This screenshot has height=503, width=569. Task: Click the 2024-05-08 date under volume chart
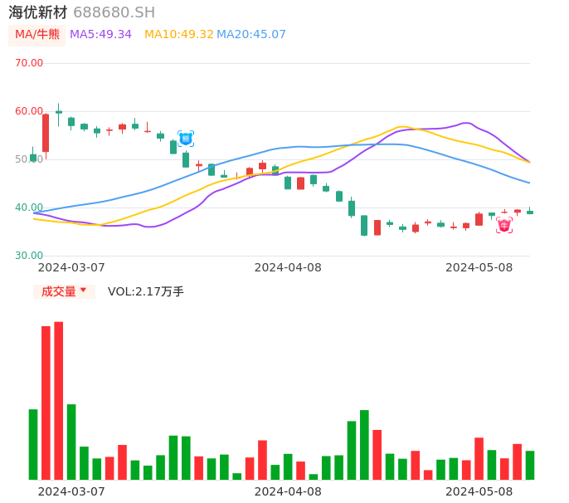[479, 491]
